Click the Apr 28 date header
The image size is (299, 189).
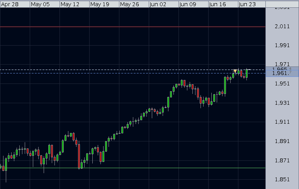point(15,4)
